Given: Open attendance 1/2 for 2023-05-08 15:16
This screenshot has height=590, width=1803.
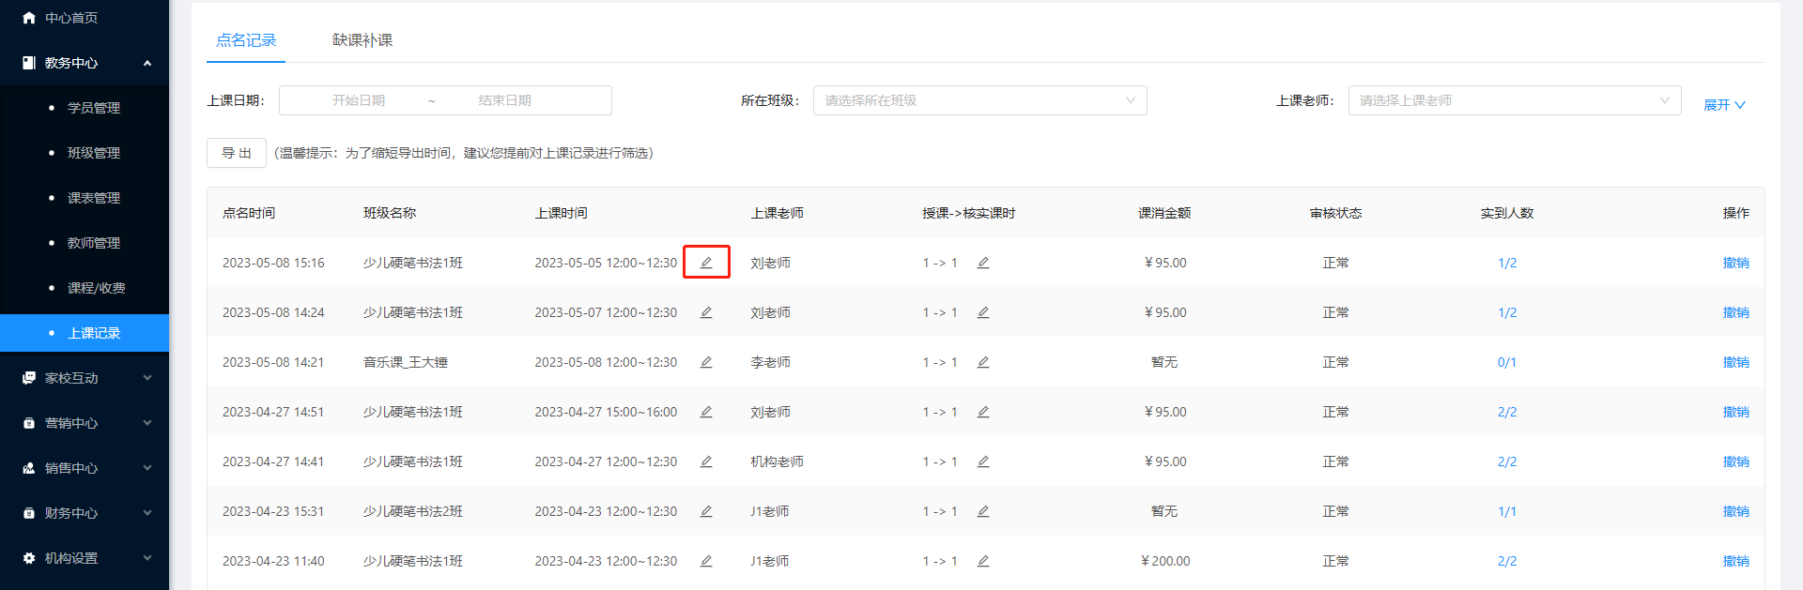Looking at the screenshot, I should [1507, 263].
